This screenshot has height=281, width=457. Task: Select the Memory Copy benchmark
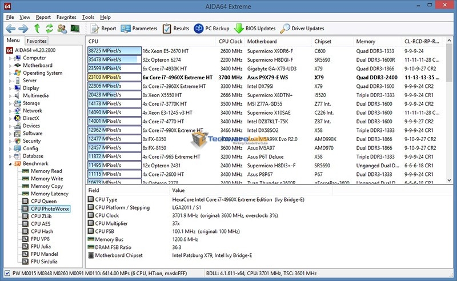(x=47, y=186)
